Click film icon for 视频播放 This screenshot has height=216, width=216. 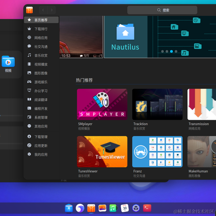click(x=29, y=64)
